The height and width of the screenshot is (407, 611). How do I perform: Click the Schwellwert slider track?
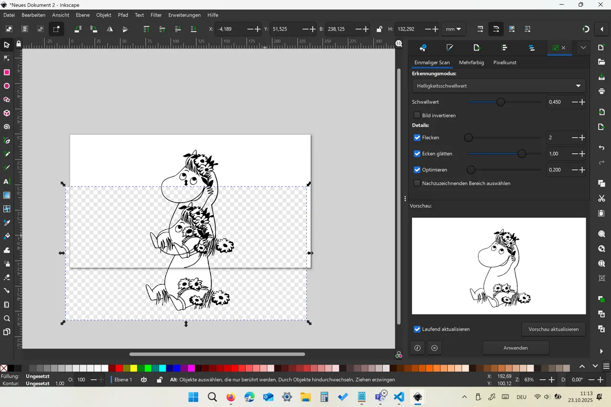(x=505, y=102)
